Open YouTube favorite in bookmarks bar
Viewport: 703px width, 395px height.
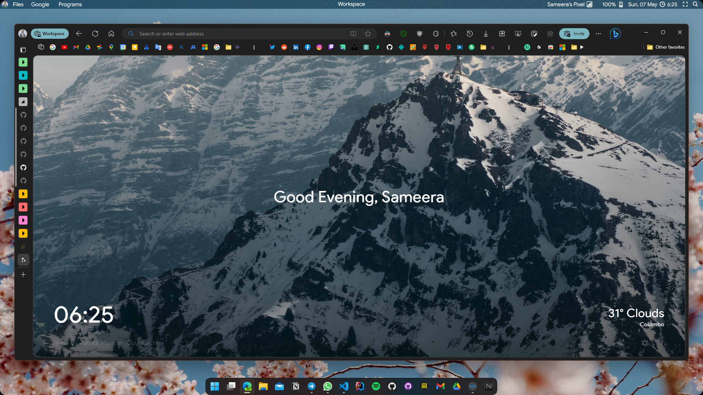click(x=64, y=47)
